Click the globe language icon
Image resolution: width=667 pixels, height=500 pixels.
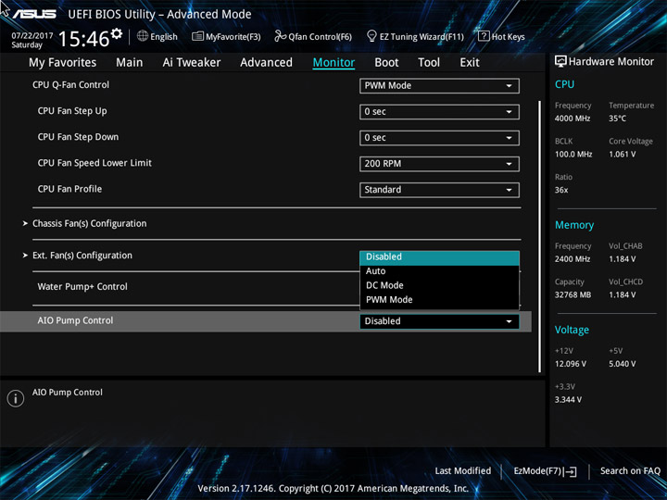pyautogui.click(x=143, y=36)
